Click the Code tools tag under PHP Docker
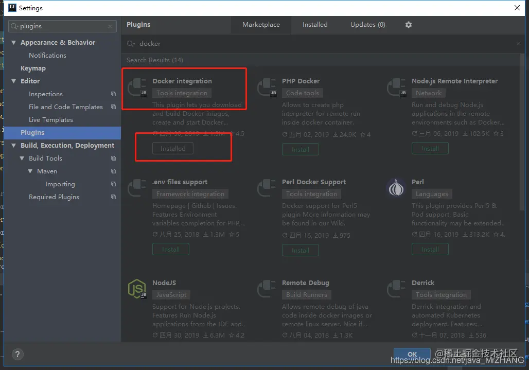529x370 pixels. [302, 93]
